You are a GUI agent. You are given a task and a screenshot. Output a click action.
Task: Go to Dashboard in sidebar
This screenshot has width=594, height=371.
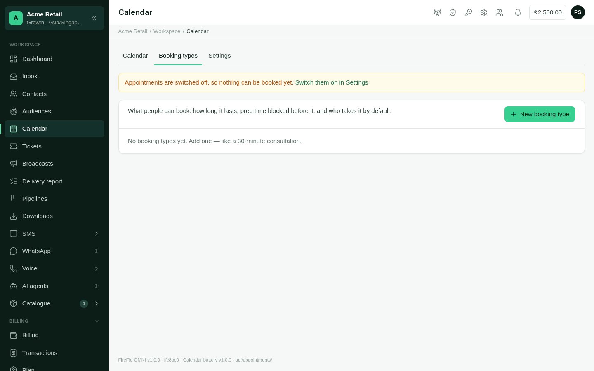click(54, 59)
